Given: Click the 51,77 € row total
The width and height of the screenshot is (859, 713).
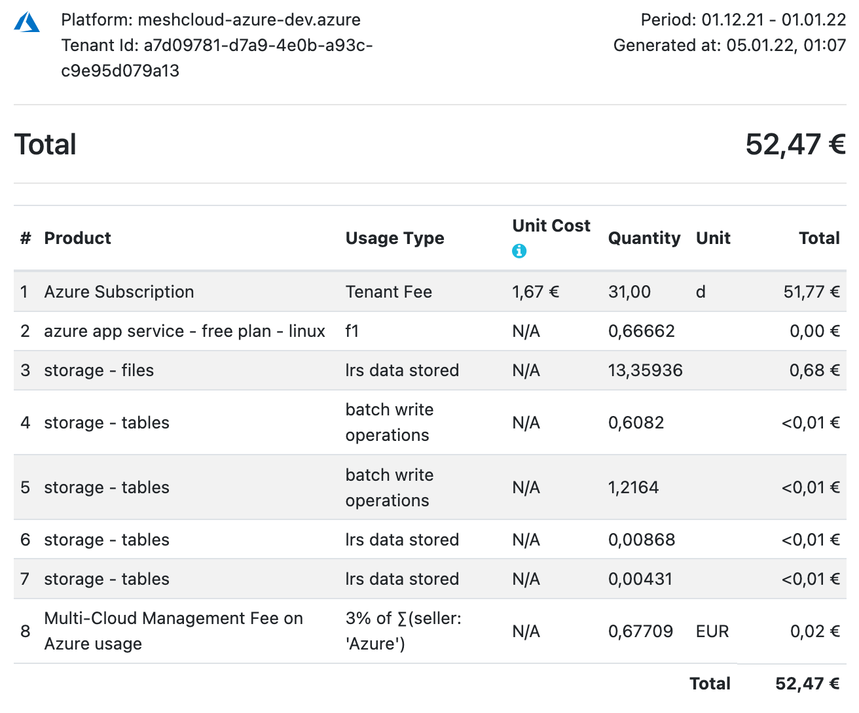Looking at the screenshot, I should pyautogui.click(x=811, y=292).
